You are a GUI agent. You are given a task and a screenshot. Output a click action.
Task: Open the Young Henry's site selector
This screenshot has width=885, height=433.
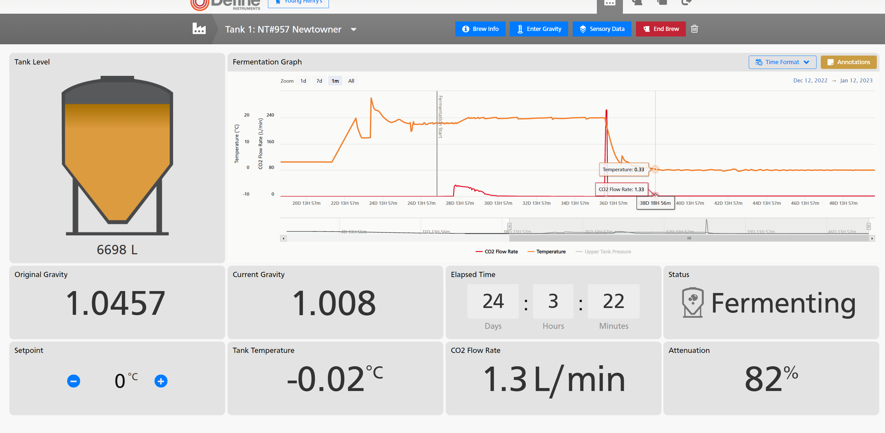tap(298, 3)
